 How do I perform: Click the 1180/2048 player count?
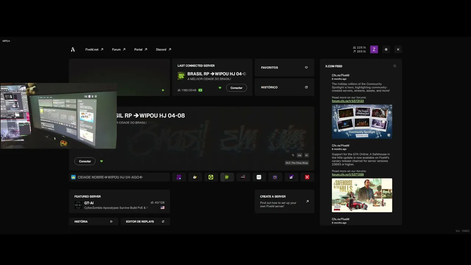[x=187, y=90]
